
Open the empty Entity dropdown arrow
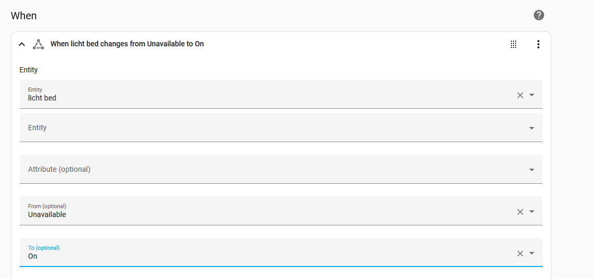tap(532, 128)
